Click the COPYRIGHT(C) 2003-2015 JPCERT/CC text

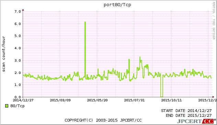pyautogui.click(x=103, y=120)
